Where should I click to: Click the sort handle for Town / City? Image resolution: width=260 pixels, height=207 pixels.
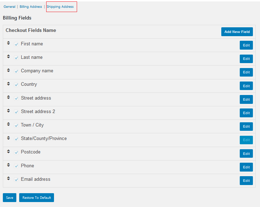(x=9, y=124)
